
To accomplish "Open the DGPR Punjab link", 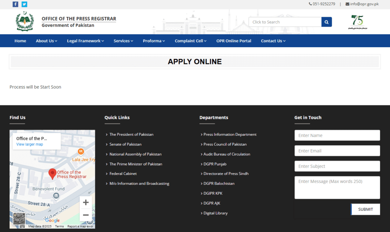I will coord(215,164).
